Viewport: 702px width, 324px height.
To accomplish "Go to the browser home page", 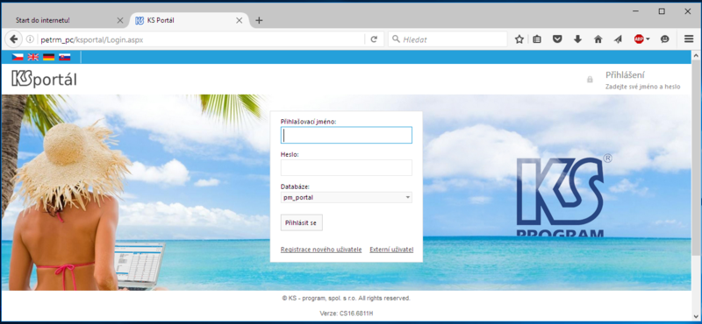I will pyautogui.click(x=598, y=39).
